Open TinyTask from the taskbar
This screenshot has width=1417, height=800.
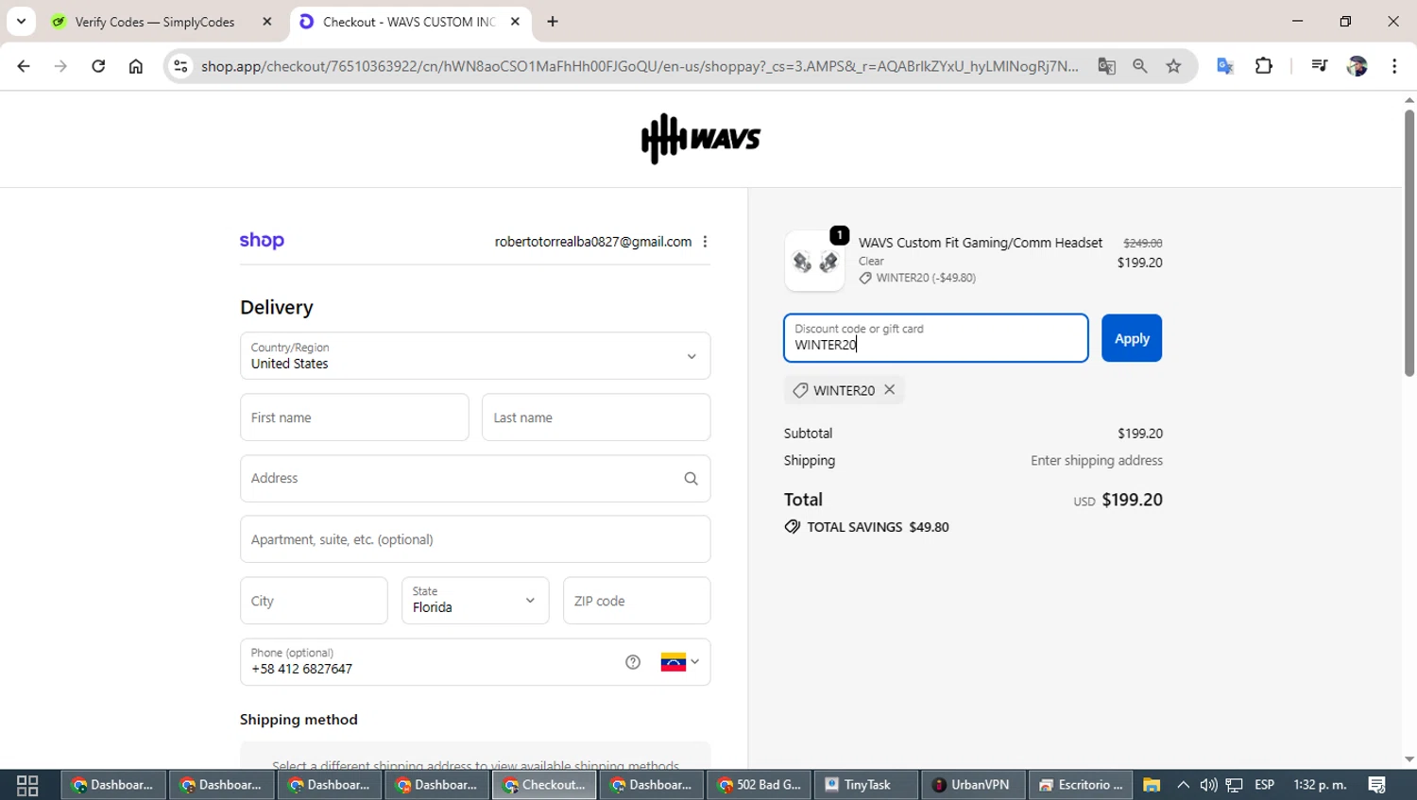[x=866, y=785]
